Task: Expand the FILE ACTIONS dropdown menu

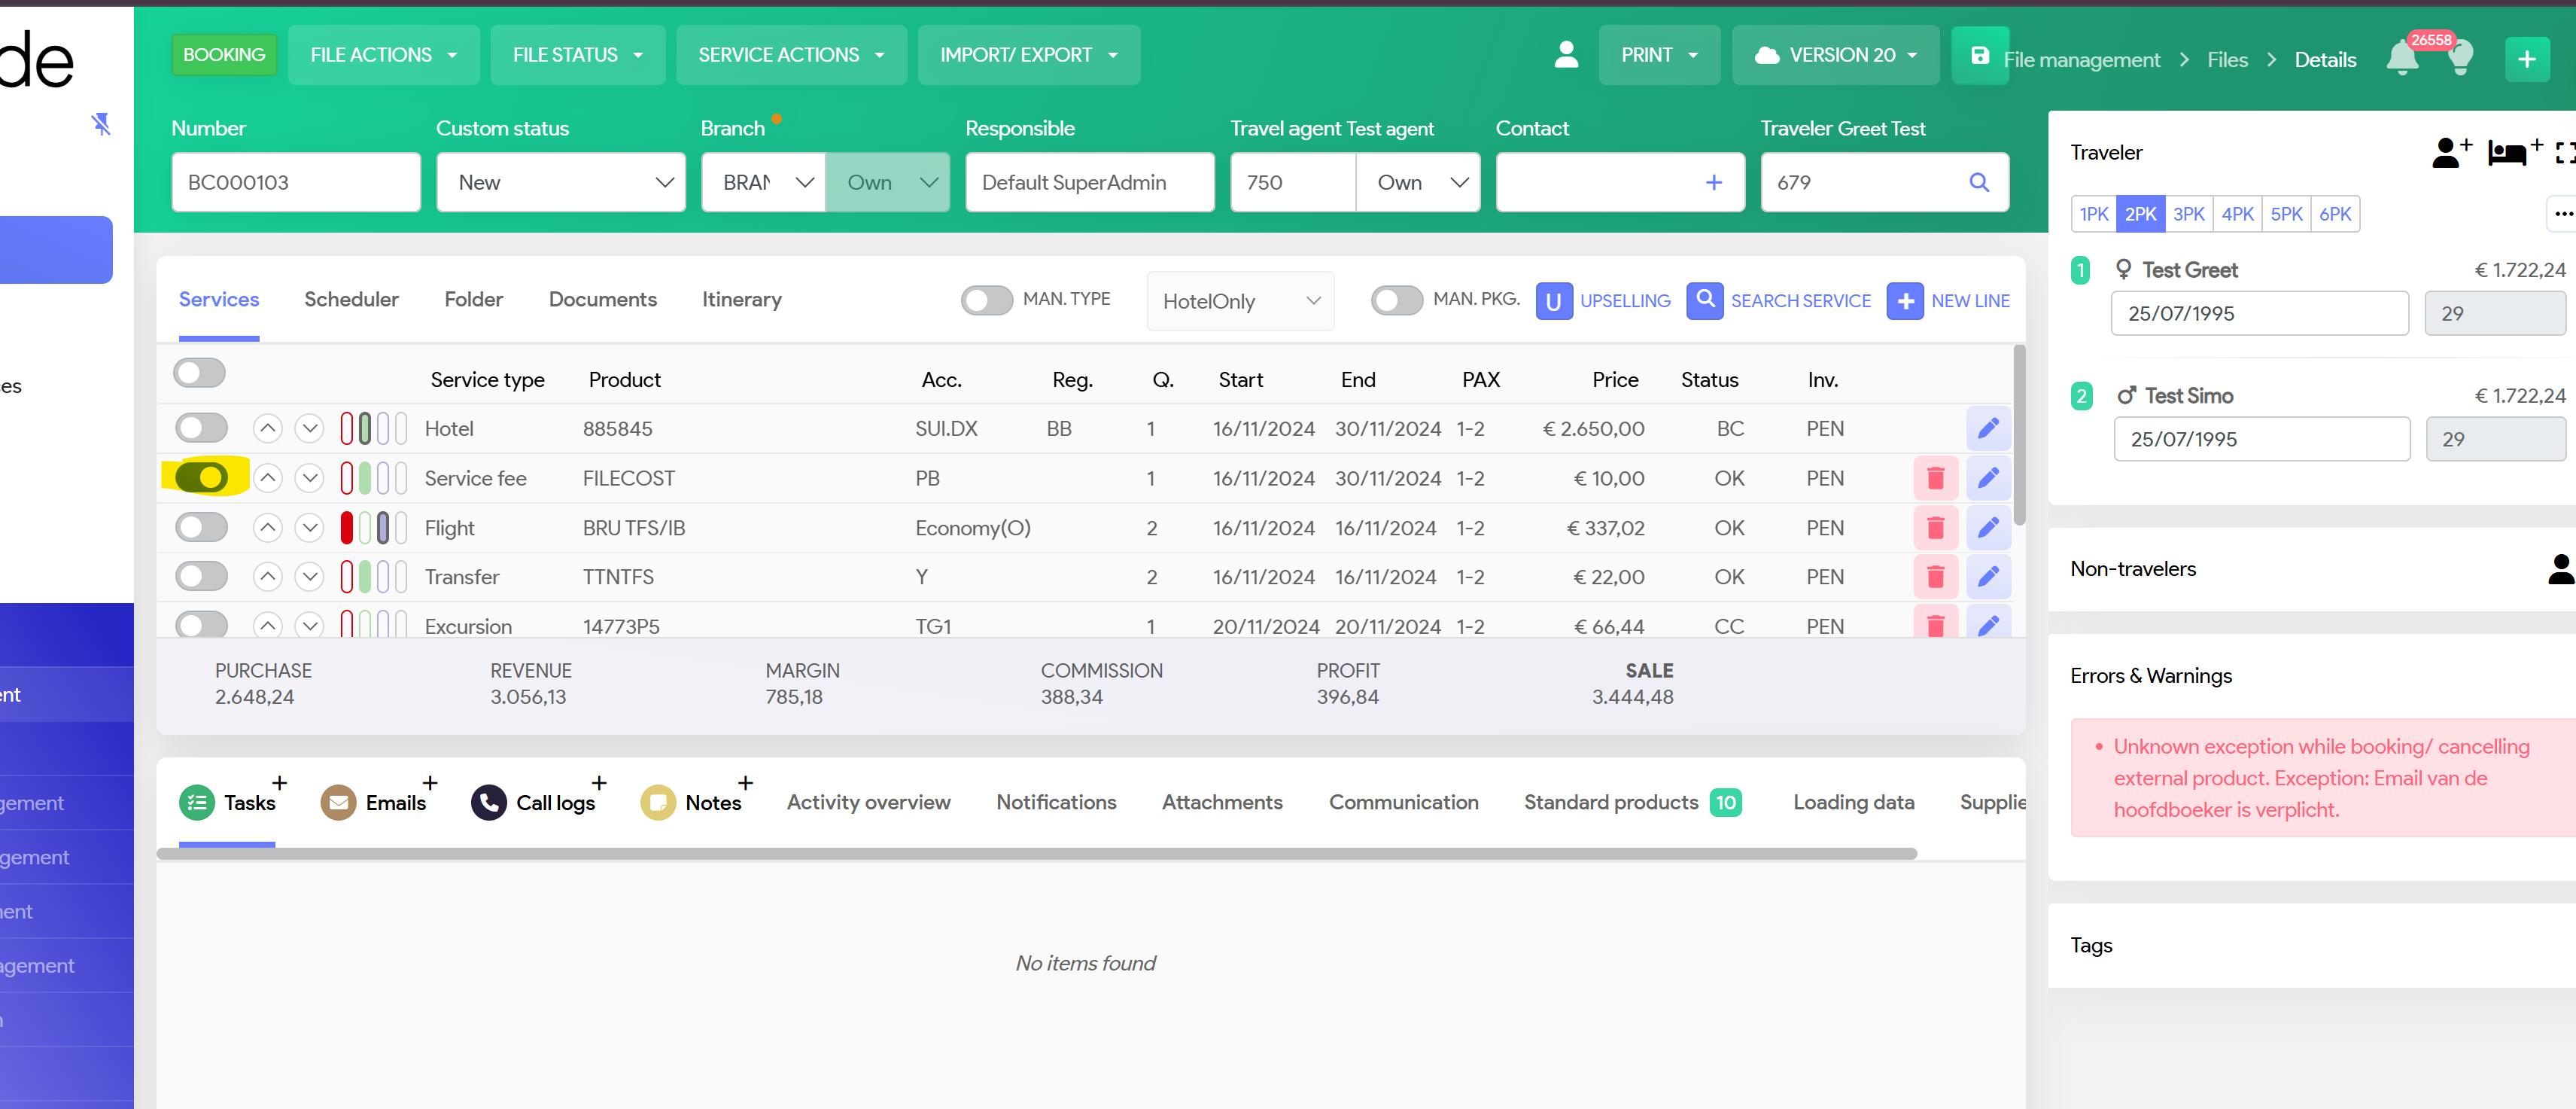Action: point(383,55)
